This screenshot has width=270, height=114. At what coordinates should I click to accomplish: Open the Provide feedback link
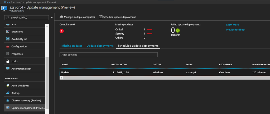point(235,30)
